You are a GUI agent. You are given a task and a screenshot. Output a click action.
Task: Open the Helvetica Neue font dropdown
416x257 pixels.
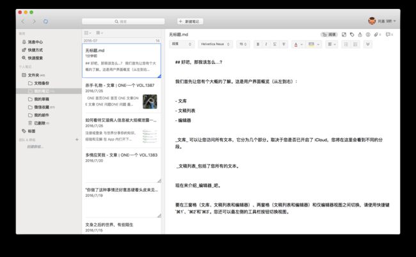click(x=216, y=44)
